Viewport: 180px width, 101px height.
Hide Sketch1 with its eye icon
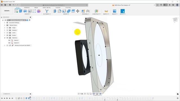click(9, 40)
